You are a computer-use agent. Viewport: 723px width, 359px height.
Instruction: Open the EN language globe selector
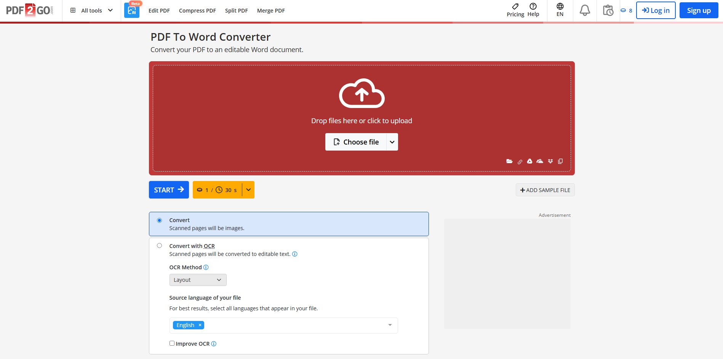click(560, 10)
